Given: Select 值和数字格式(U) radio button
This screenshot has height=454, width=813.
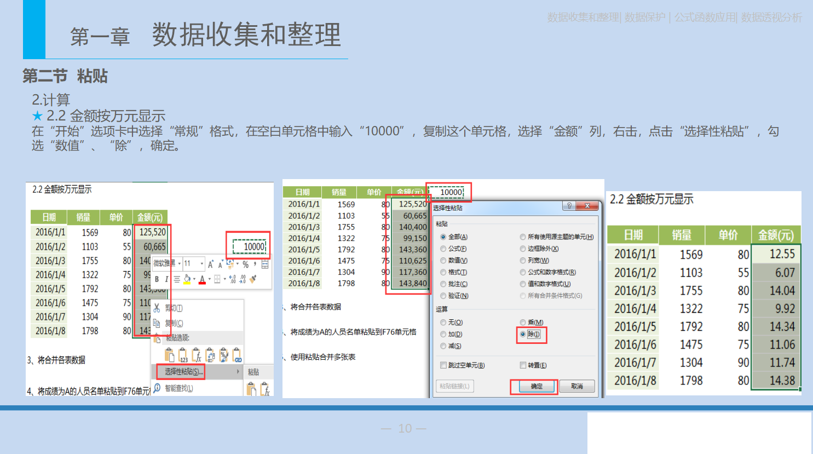Looking at the screenshot, I should [x=523, y=284].
